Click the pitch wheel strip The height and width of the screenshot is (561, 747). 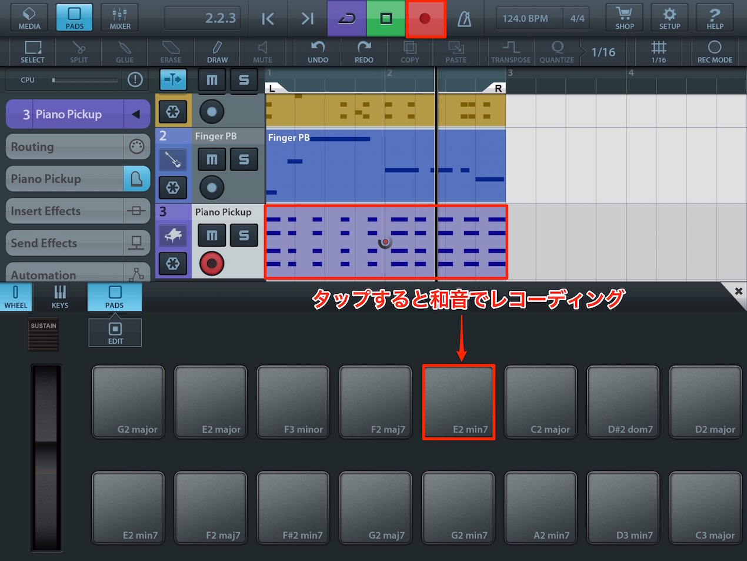point(46,457)
